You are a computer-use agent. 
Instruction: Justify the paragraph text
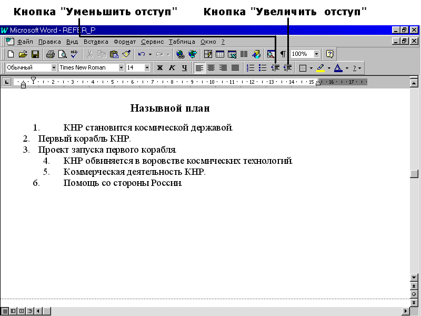235,68
